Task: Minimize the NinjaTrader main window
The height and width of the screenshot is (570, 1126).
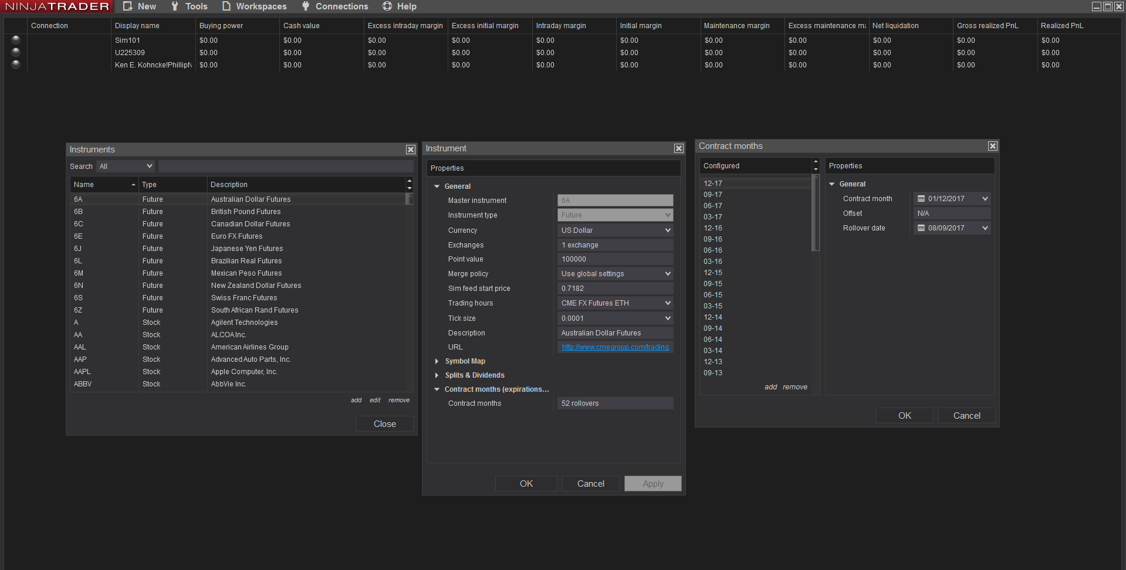Action: click(x=1096, y=6)
